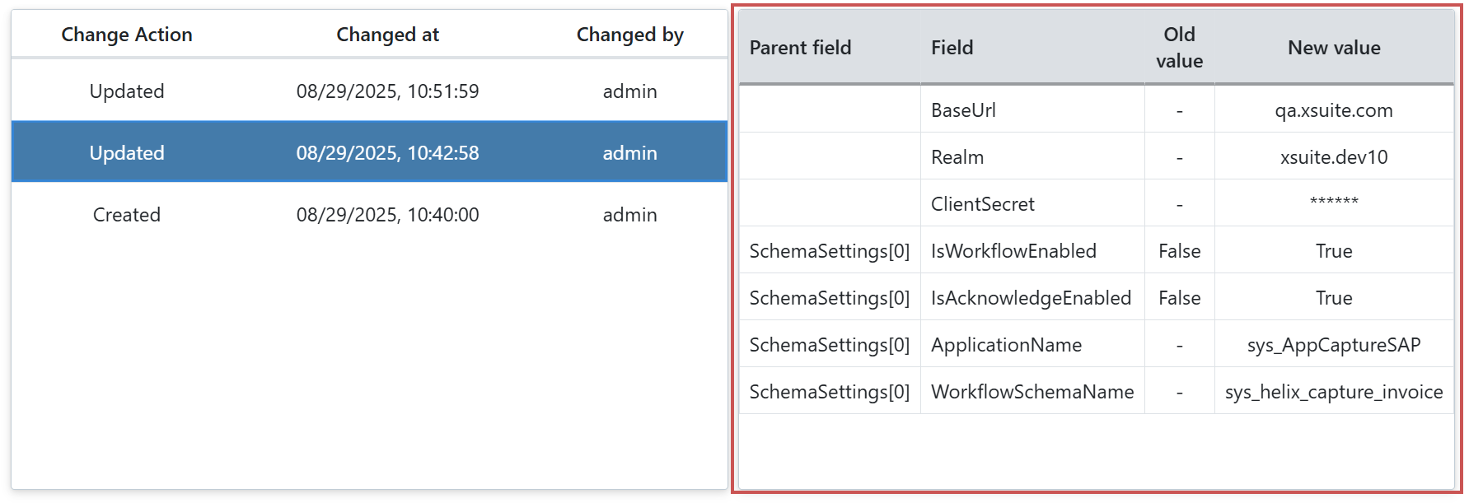Click SchemaSettings[0] beside WorkflowSchemaName
This screenshot has width=1469, height=503.
click(x=829, y=391)
